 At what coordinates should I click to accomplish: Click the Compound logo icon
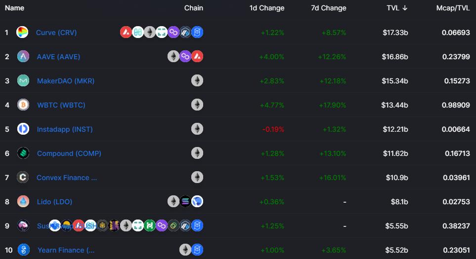click(x=23, y=153)
